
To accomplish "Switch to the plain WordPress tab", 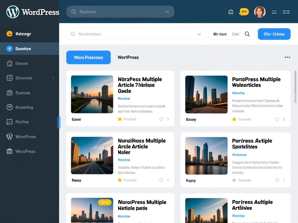I will click(x=128, y=57).
